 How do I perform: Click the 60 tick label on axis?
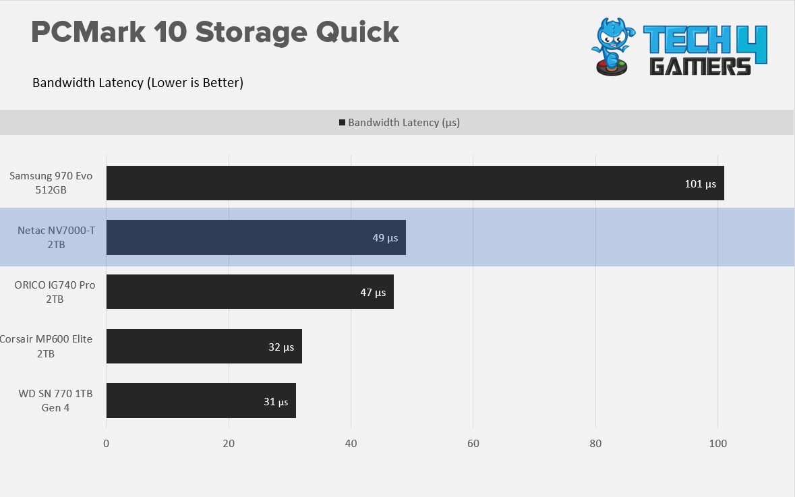pos(473,443)
